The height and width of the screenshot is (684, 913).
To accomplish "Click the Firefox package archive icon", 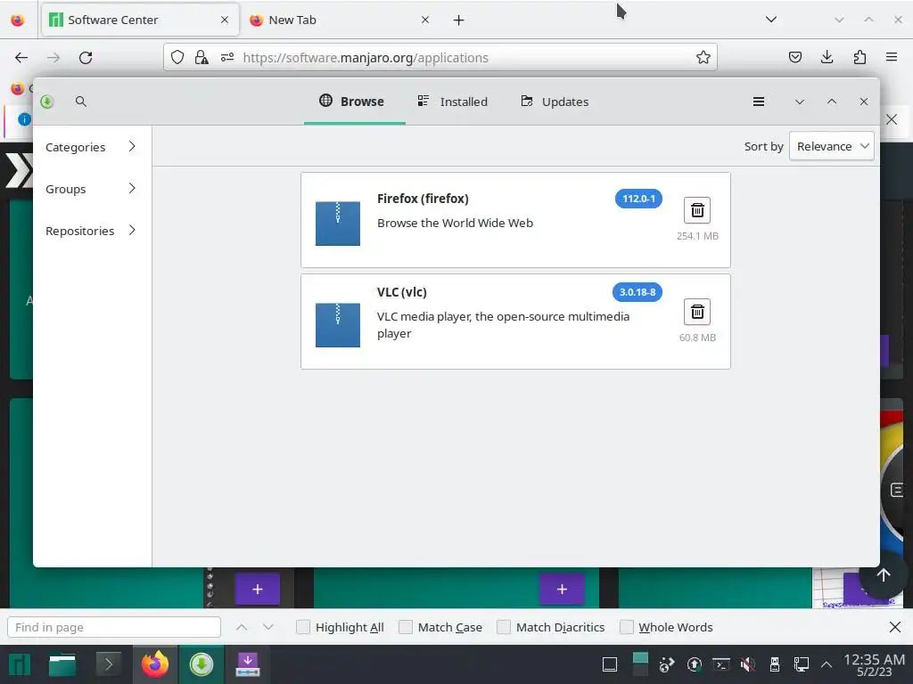I will coord(338,224).
